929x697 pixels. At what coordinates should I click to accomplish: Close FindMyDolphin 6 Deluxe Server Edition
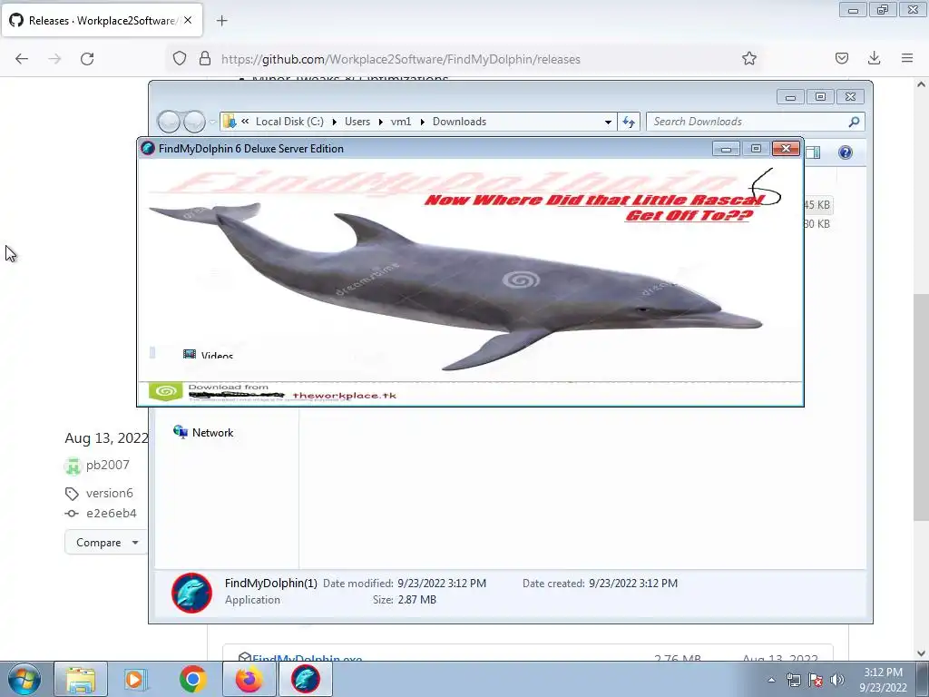[787, 149]
